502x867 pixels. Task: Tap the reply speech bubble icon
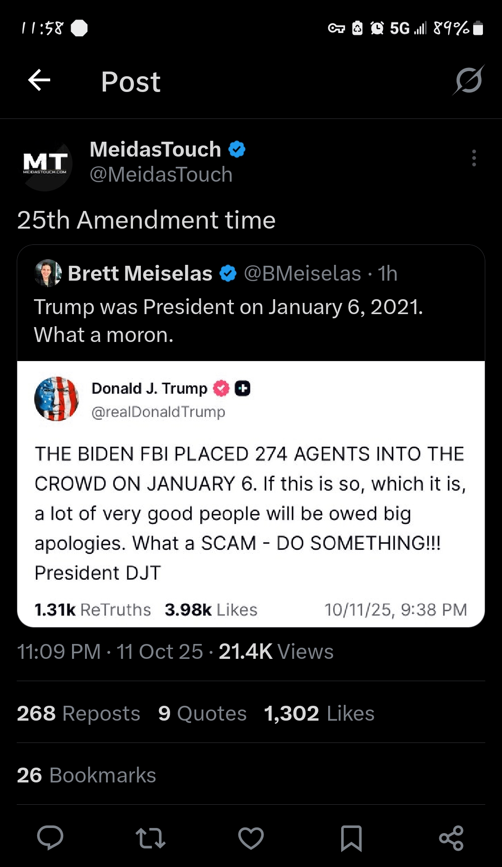[x=50, y=838]
